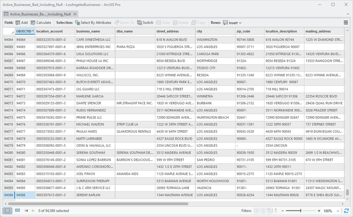Toggle the selection filter funnel icon
Viewport: 353px width, 217px height.
tap(269, 211)
